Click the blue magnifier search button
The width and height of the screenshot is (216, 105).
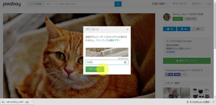click(x=118, y=4)
